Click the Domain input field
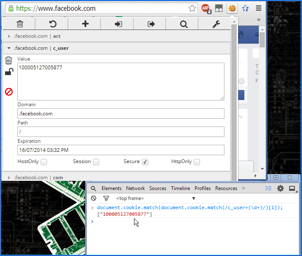302x256 pixels. click(121, 113)
